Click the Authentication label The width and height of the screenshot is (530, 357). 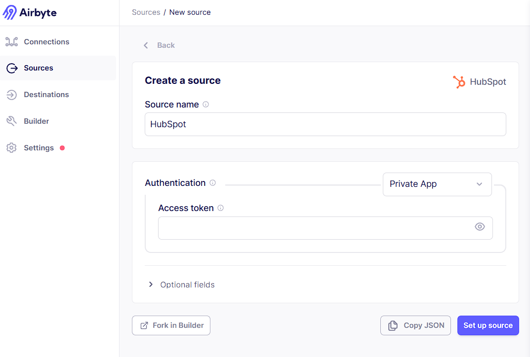point(175,183)
